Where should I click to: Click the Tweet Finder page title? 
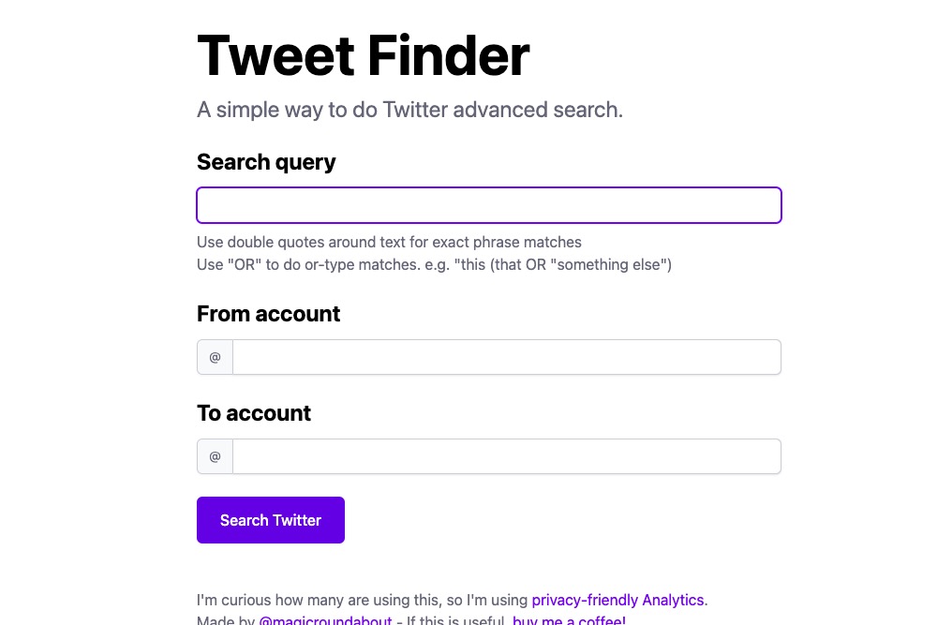pyautogui.click(x=362, y=56)
